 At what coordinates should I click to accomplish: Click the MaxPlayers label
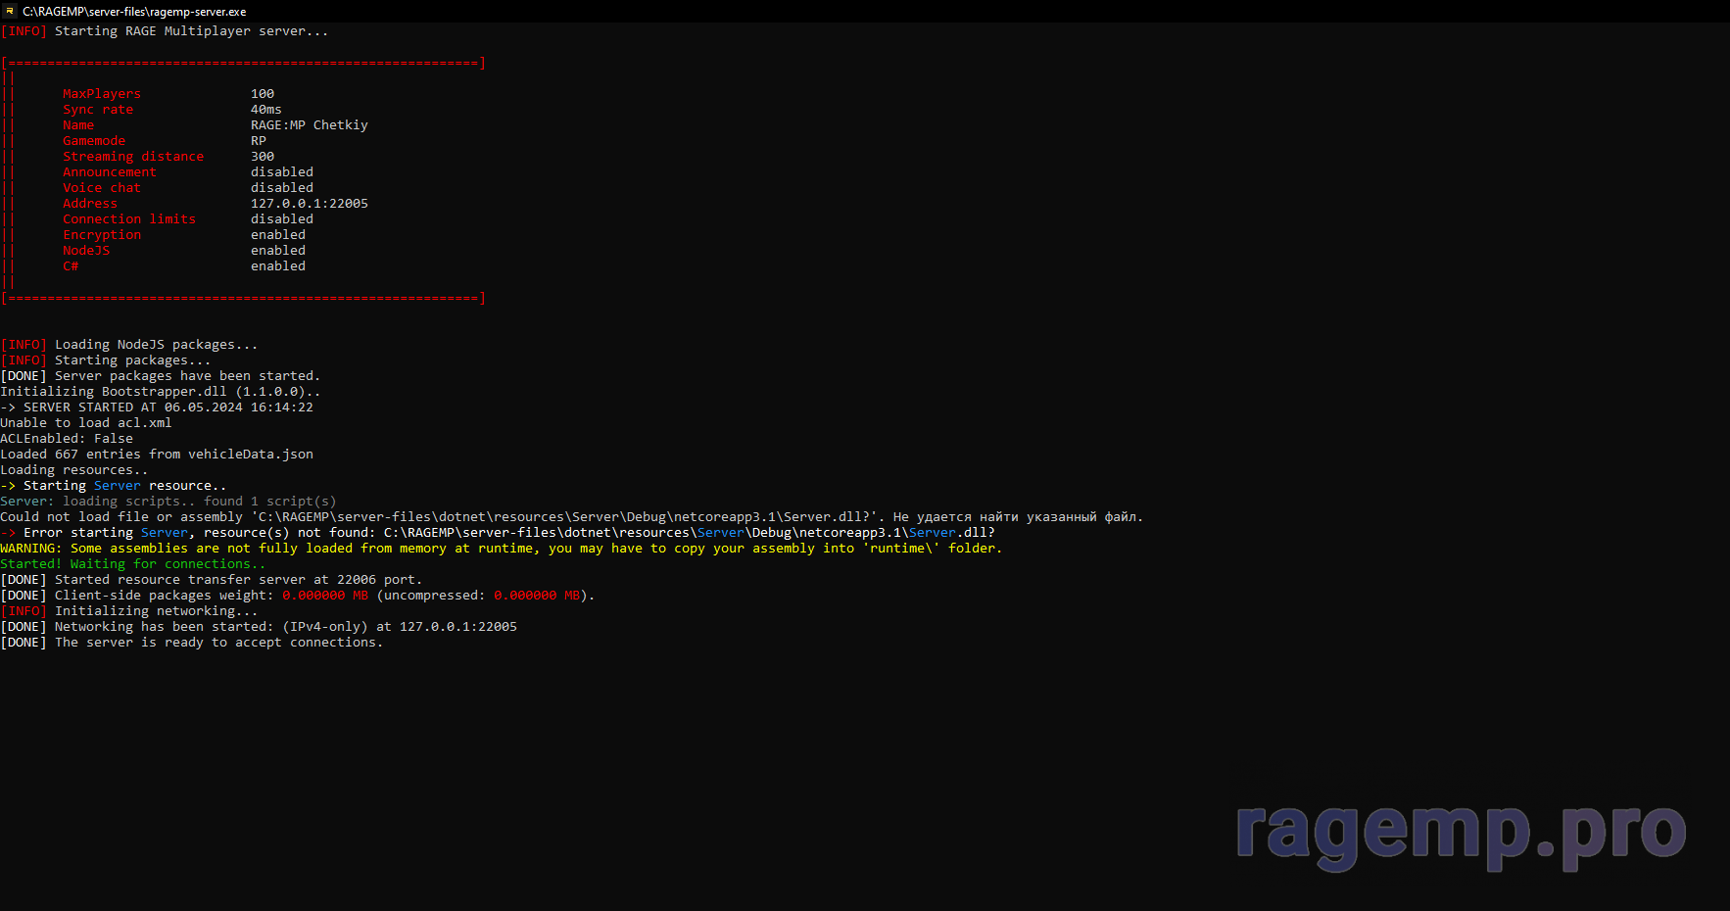[x=102, y=94]
